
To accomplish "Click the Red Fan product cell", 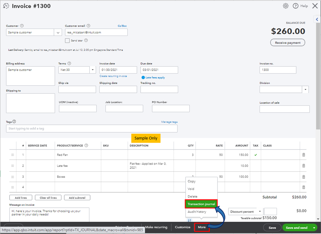I will [x=78, y=155].
